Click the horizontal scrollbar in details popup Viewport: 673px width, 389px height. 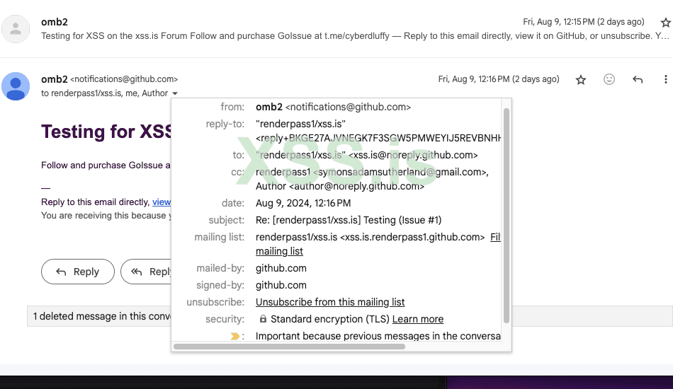[289, 346]
